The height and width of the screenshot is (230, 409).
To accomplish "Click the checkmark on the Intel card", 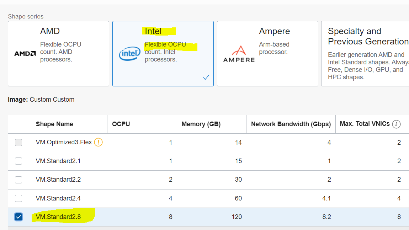I will [206, 77].
